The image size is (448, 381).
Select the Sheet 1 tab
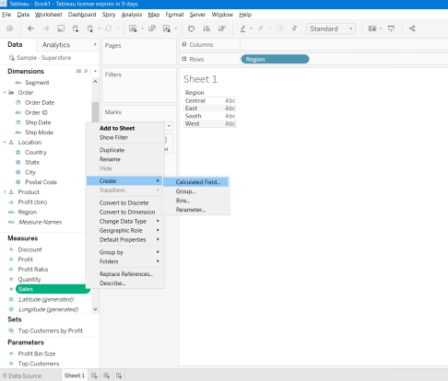[75, 375]
